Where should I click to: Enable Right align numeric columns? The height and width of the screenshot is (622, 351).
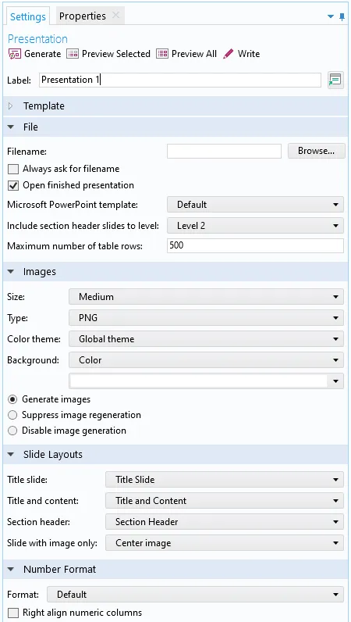click(13, 613)
